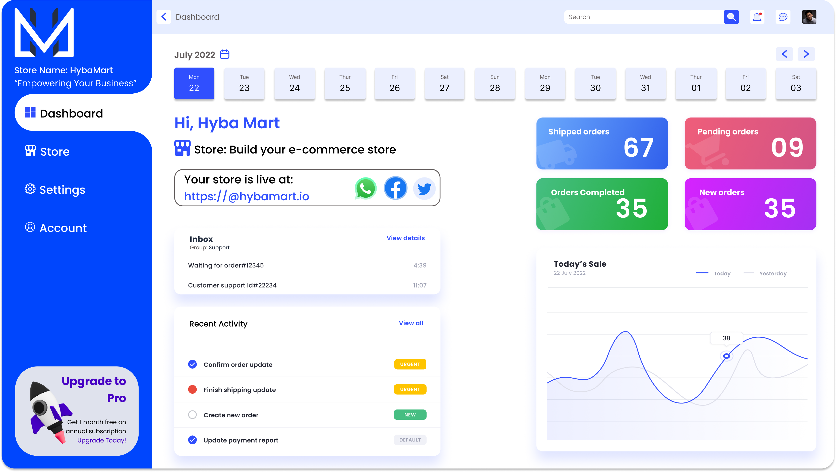Go to next dates with right chevron
The height and width of the screenshot is (472, 836).
(806, 54)
